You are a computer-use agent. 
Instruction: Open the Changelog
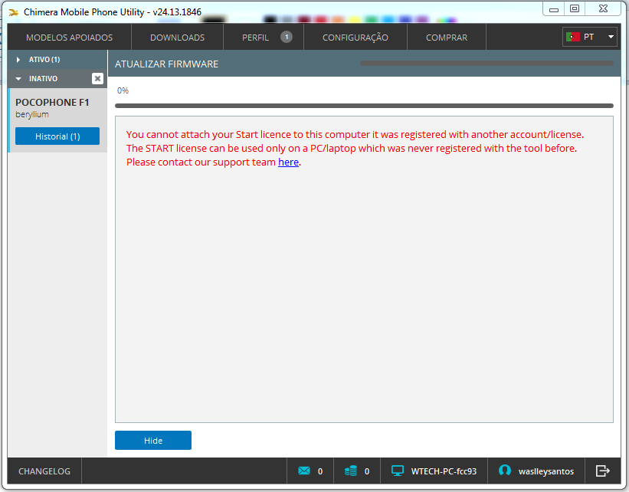click(x=44, y=471)
